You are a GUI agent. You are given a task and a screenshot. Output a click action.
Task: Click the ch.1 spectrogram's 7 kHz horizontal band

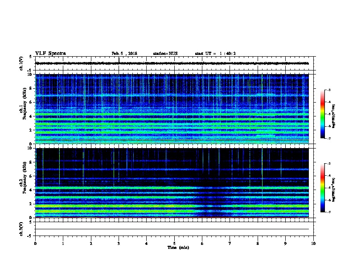pos(172,96)
